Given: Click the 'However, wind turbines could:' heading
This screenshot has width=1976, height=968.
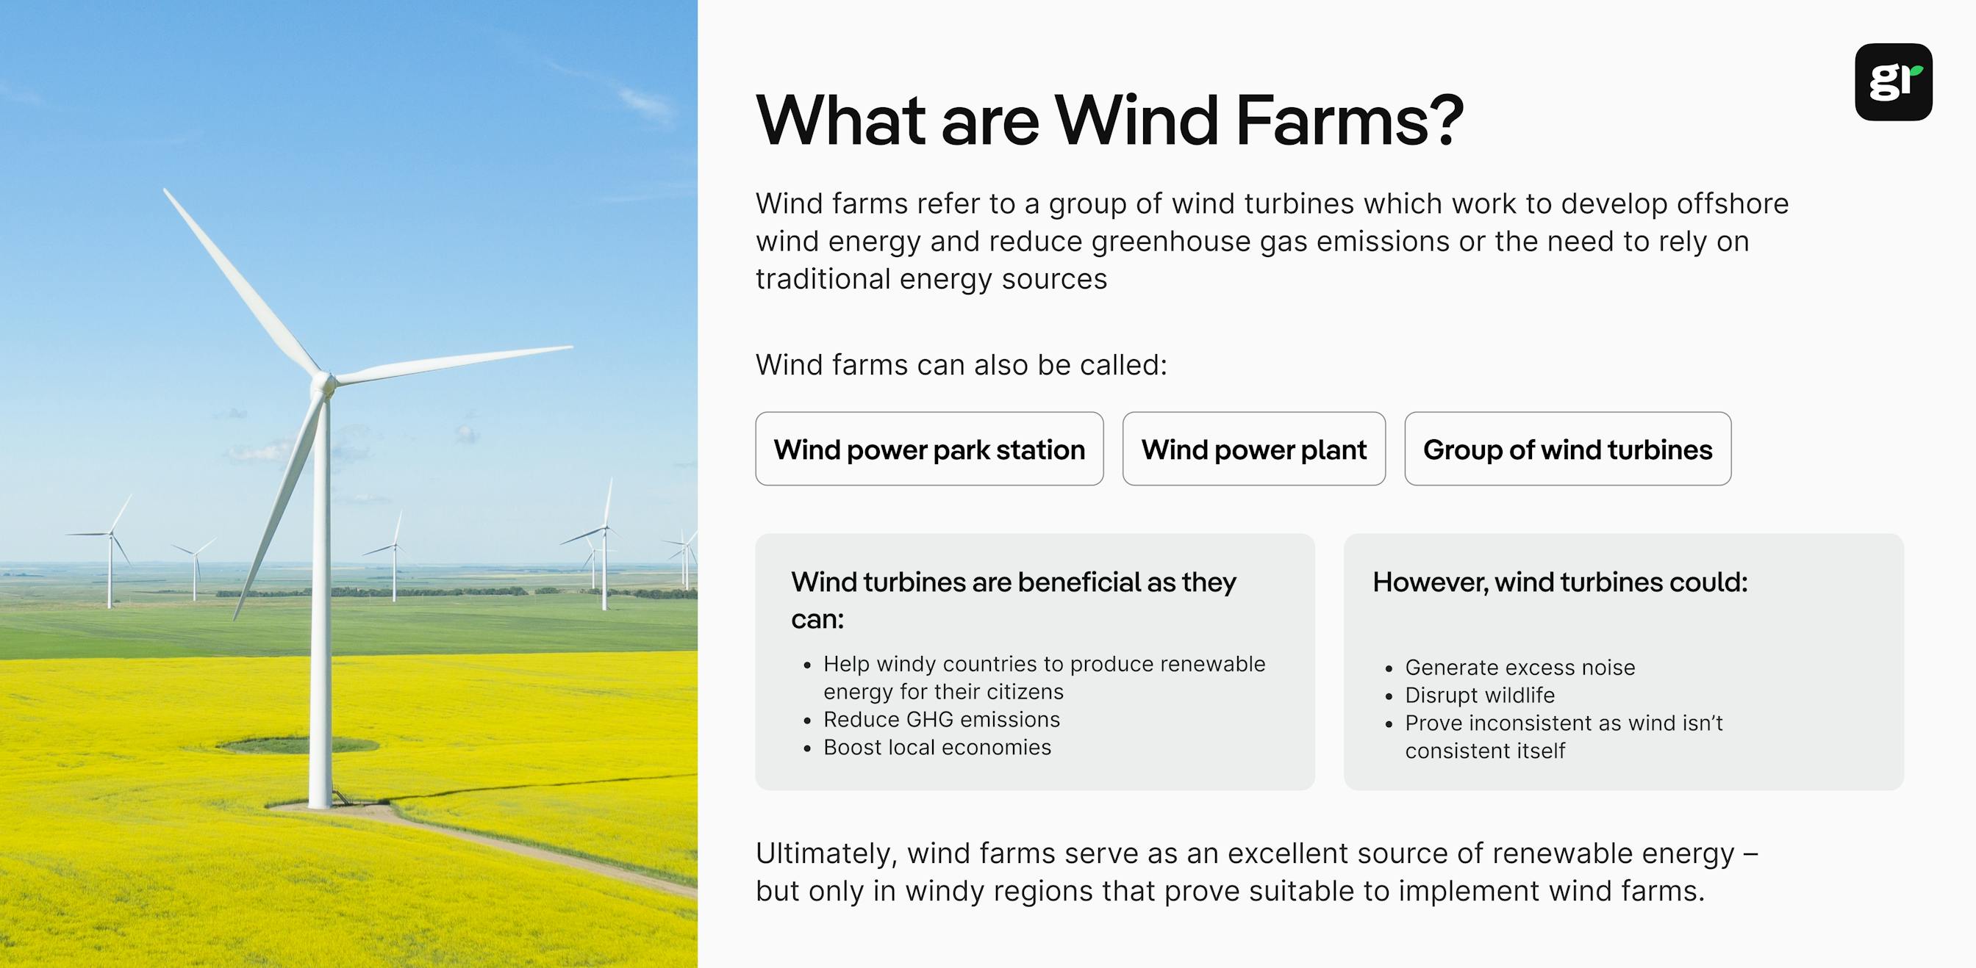Looking at the screenshot, I should [1559, 582].
